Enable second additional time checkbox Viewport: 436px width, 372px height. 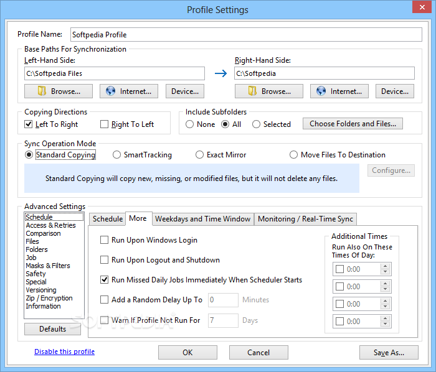pos(340,287)
